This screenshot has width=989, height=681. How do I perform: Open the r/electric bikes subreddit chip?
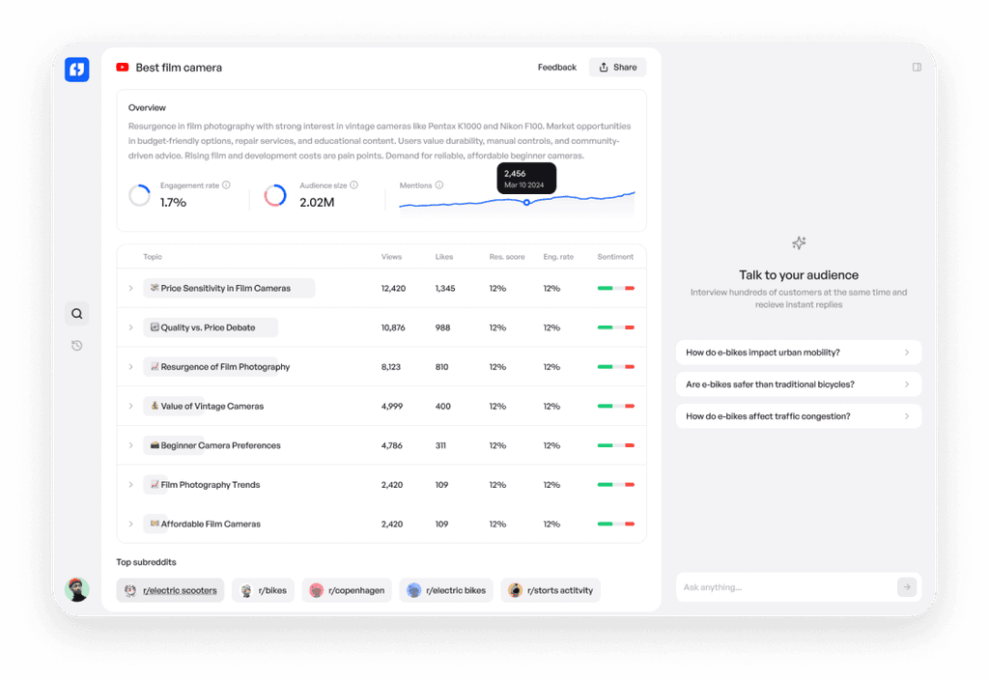(x=446, y=589)
